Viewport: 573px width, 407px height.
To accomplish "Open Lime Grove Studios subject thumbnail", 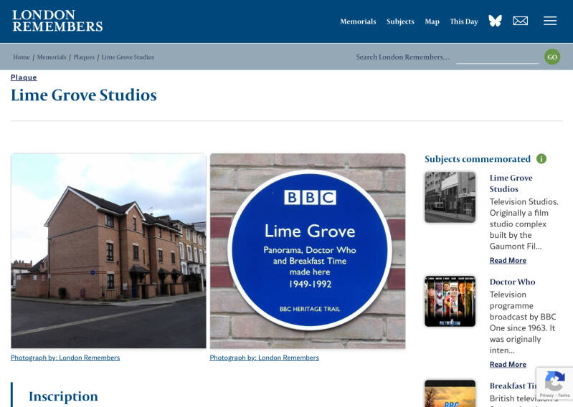I will [450, 197].
